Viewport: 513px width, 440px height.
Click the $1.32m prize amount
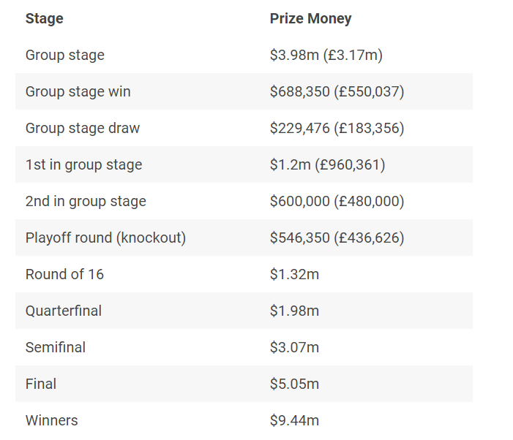click(294, 274)
